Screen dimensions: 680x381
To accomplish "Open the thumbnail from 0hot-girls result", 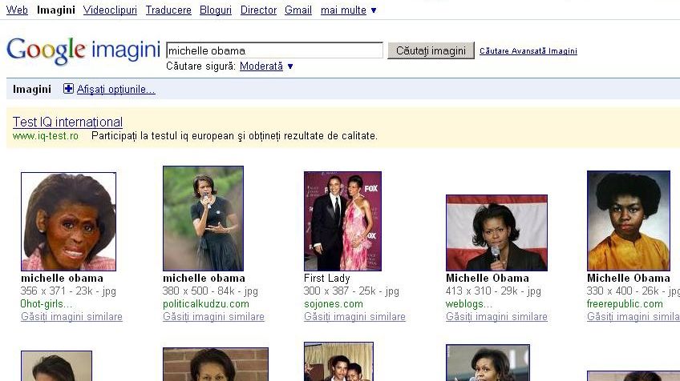I will point(68,221).
